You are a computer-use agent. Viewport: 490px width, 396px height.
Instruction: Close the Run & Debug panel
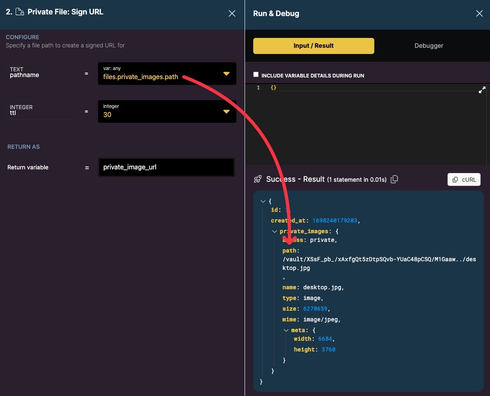point(479,14)
